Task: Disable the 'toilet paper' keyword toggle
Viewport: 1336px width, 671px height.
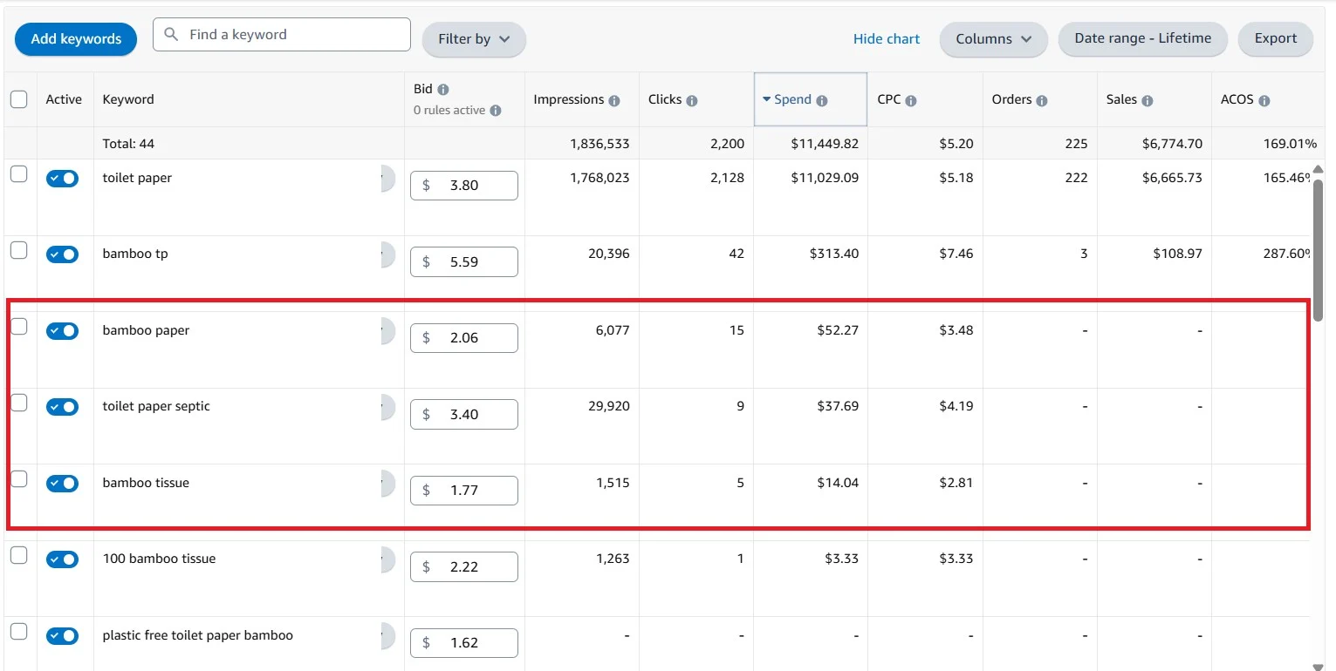Action: click(63, 179)
